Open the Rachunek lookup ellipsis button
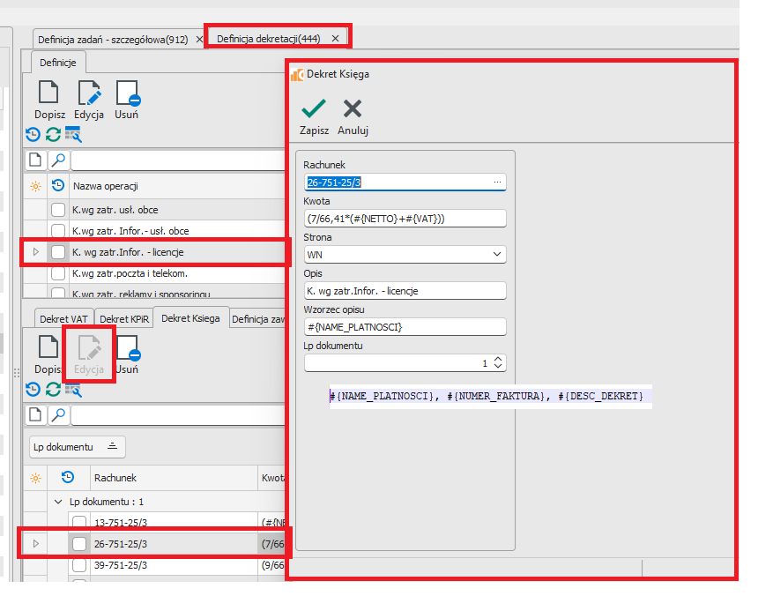 click(x=498, y=183)
